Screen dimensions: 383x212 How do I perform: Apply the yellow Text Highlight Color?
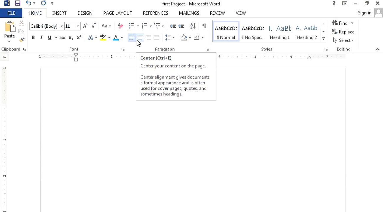pyautogui.click(x=103, y=38)
